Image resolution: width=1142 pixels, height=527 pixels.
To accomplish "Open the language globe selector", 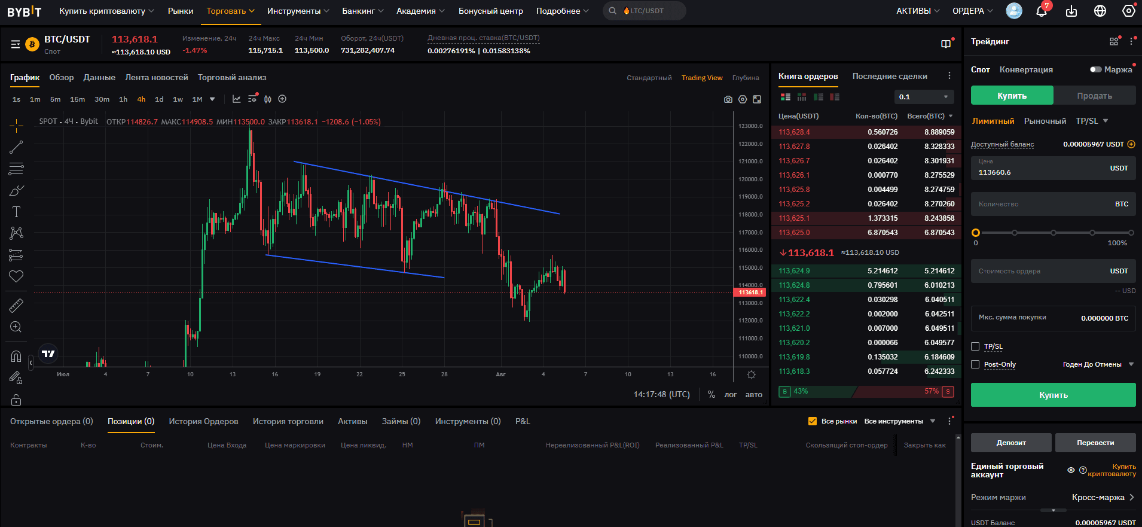I will [x=1100, y=11].
